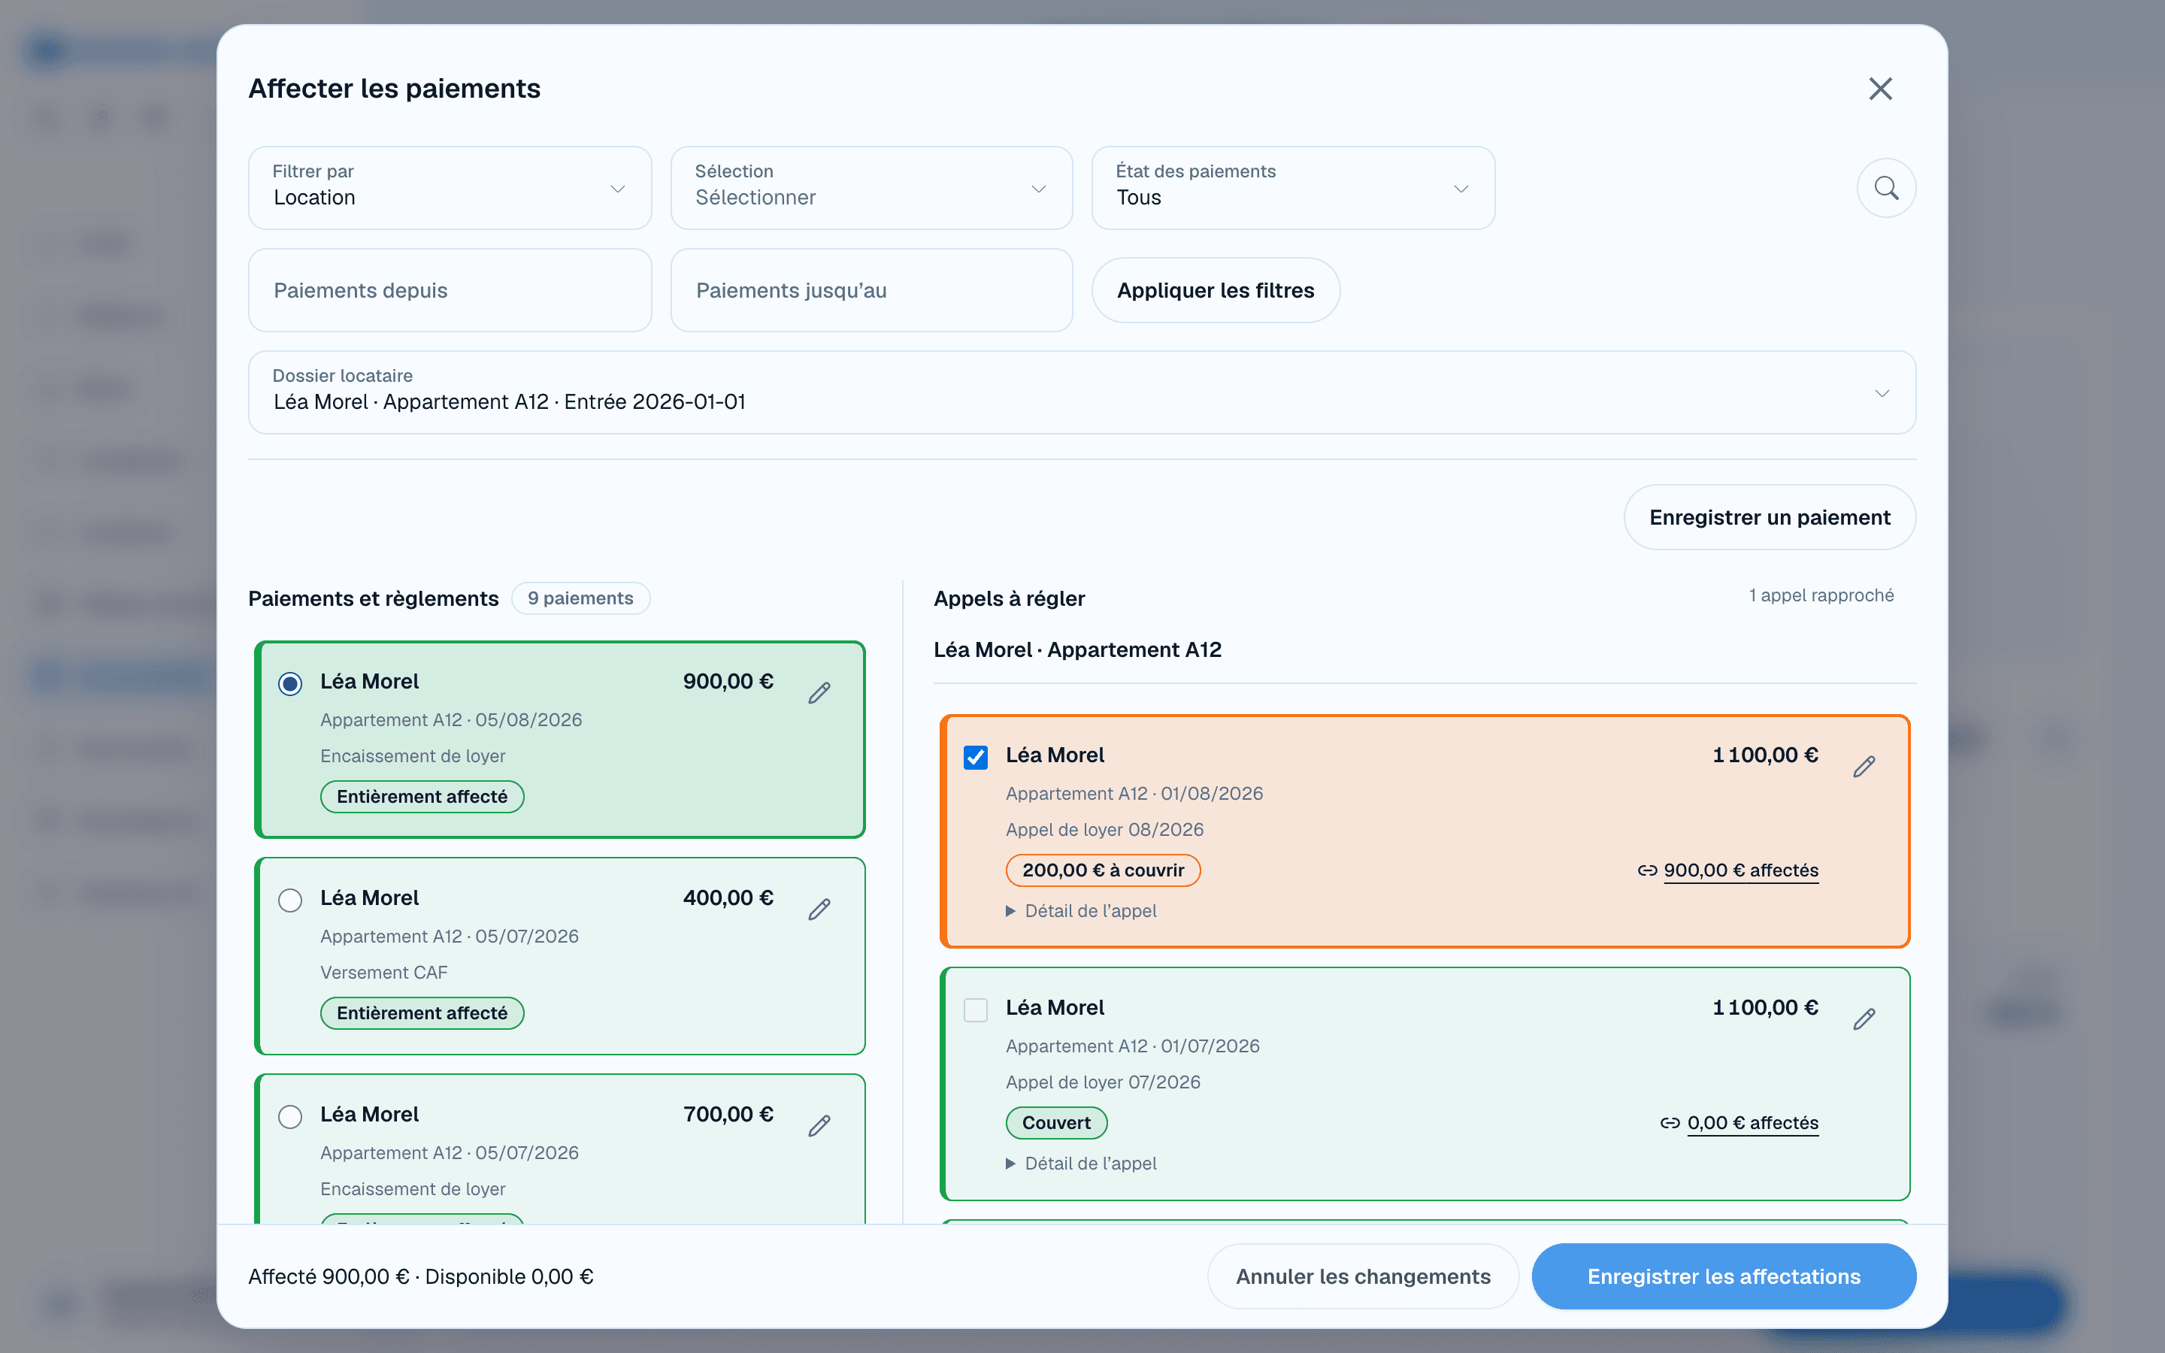Open the Filtrer par Location dropdown
This screenshot has height=1353, width=2165.
pyautogui.click(x=450, y=188)
